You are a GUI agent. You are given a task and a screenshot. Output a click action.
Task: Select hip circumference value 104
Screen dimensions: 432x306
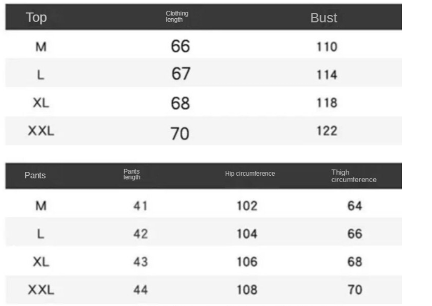coord(247,234)
